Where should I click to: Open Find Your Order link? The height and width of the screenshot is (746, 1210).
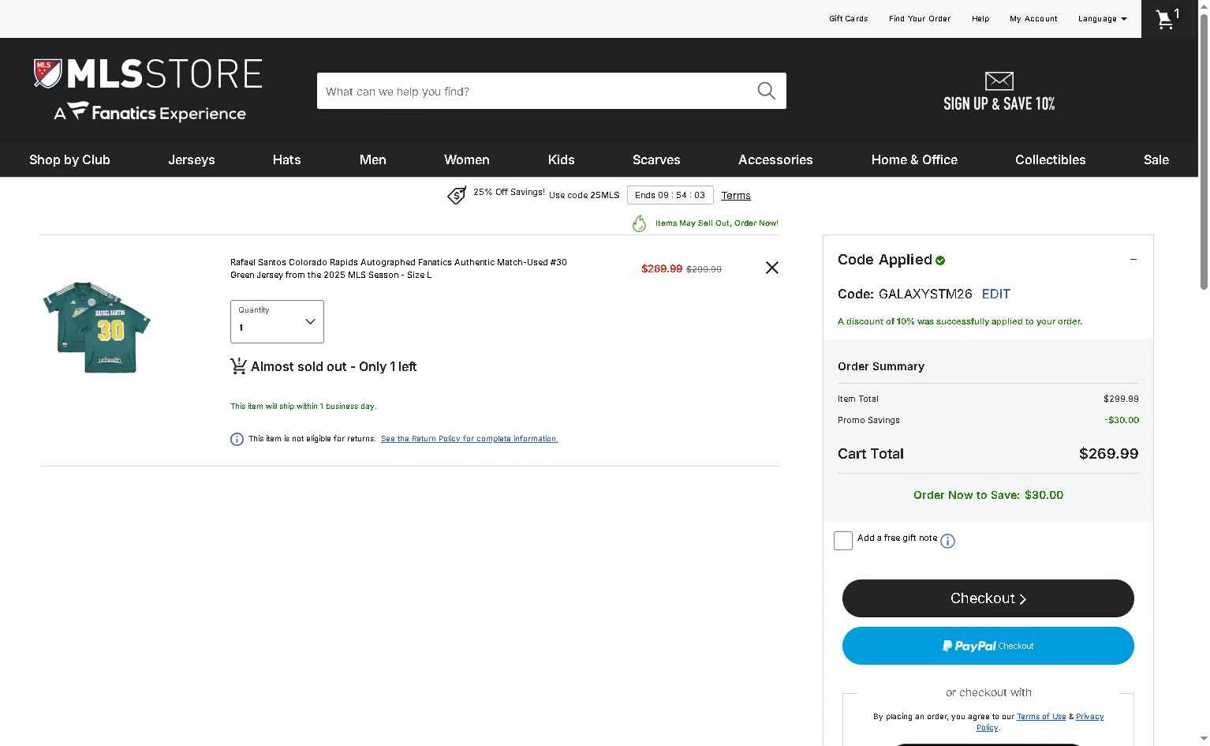[920, 19]
